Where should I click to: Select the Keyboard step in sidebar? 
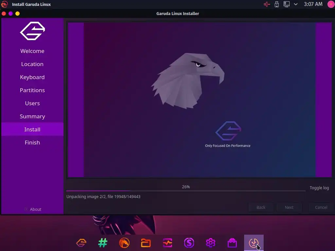pyautogui.click(x=32, y=77)
